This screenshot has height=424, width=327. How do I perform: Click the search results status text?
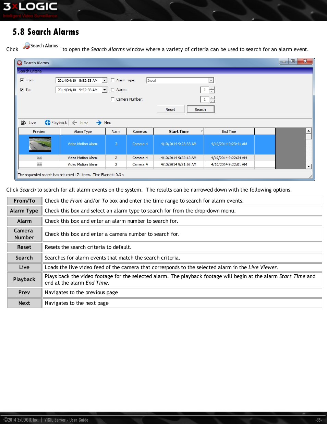(x=71, y=175)
